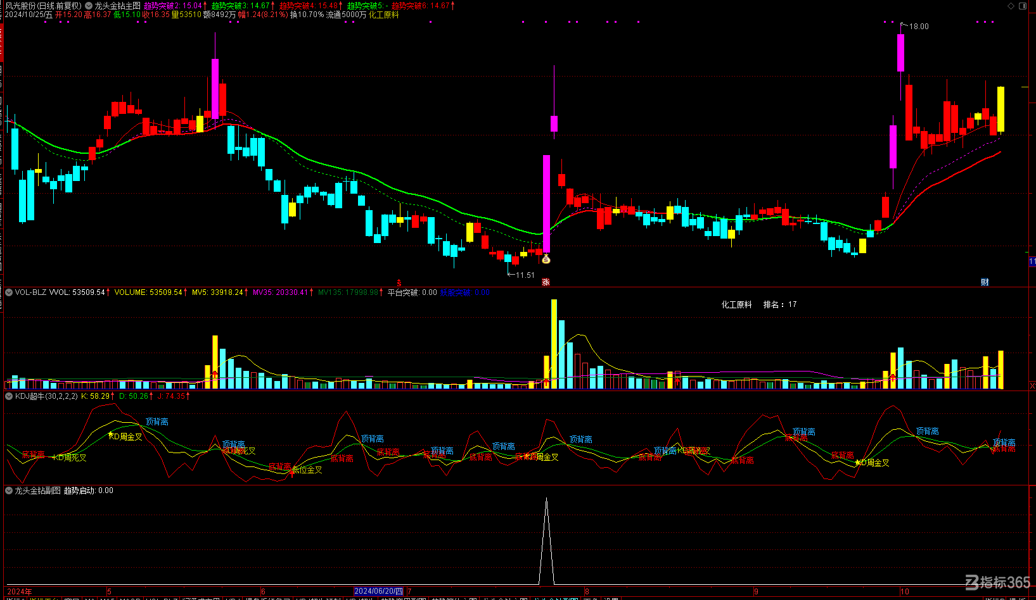
Task: Select the stock title 风光股份(日线 前复权)
Action: tap(44, 6)
